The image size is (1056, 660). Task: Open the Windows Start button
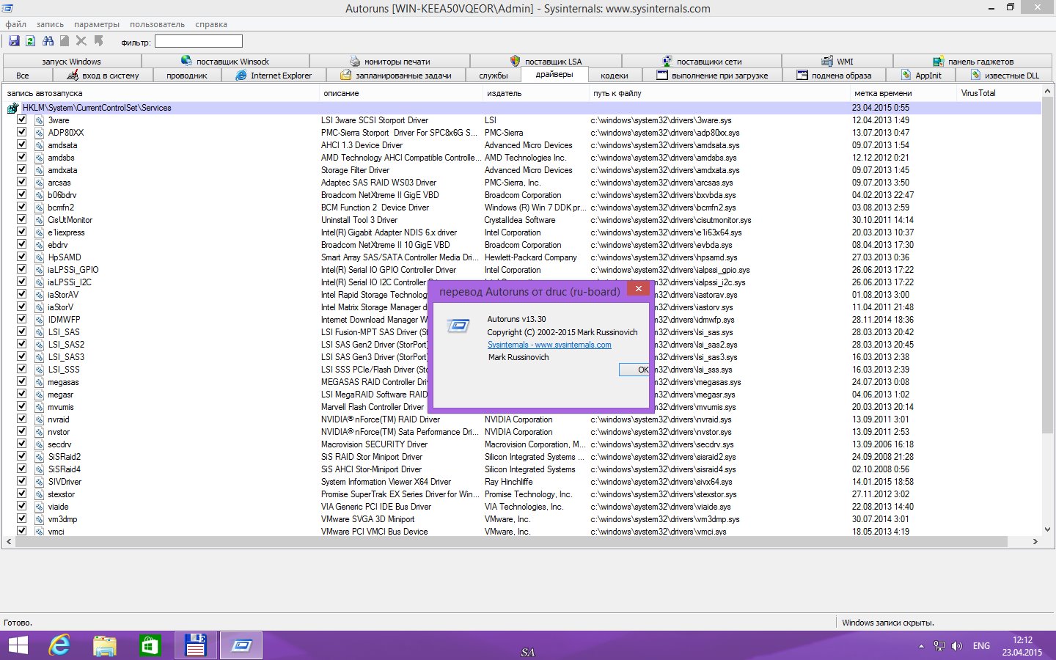18,646
